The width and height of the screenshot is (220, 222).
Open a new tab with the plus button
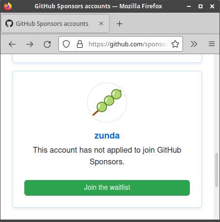(x=119, y=24)
